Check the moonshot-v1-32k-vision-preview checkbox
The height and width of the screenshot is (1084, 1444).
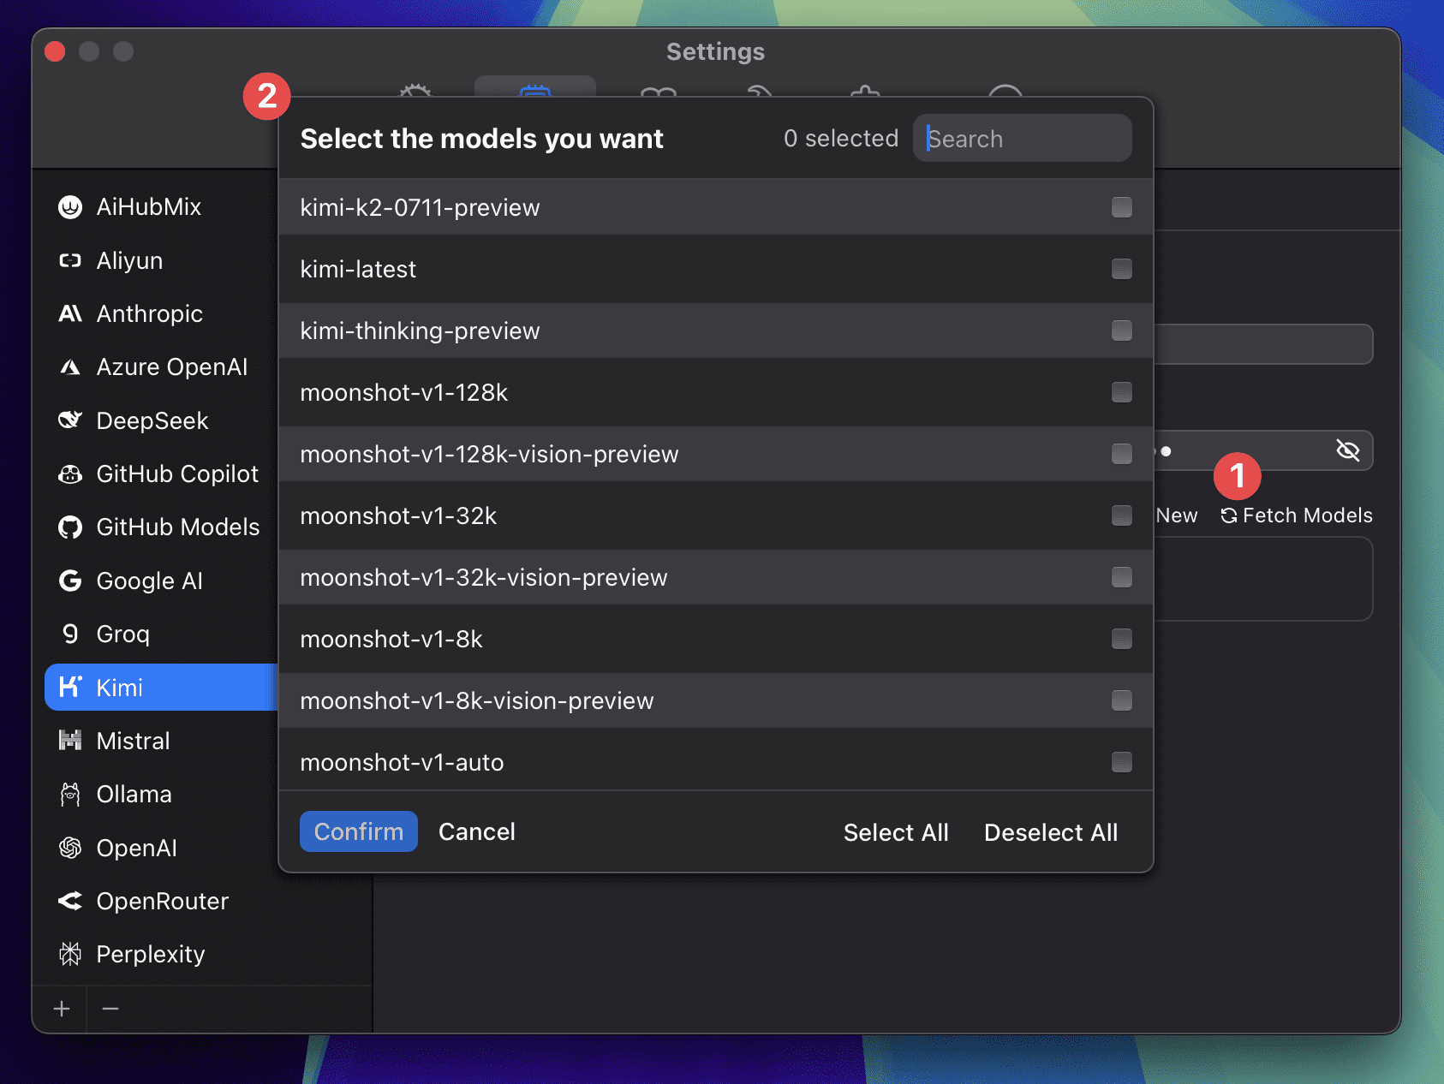coord(1122,577)
